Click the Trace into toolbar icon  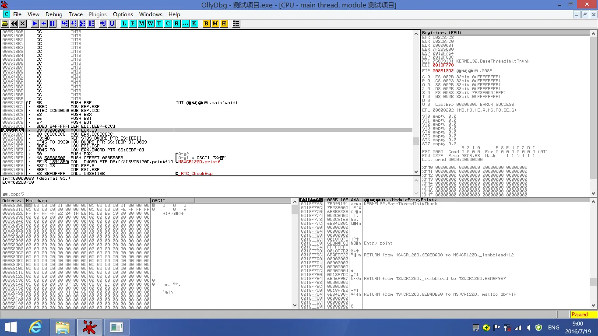coord(82,24)
